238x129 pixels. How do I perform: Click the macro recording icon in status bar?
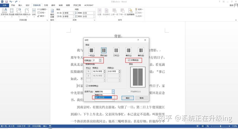pos(50,126)
